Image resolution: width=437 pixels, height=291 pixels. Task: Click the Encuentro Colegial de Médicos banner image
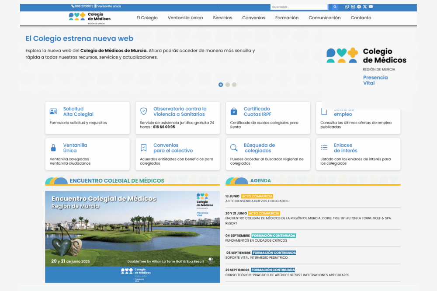(x=133, y=237)
